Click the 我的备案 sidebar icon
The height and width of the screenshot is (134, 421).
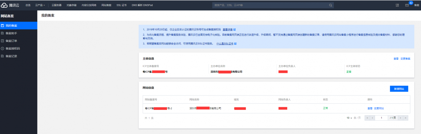coord(3,25)
